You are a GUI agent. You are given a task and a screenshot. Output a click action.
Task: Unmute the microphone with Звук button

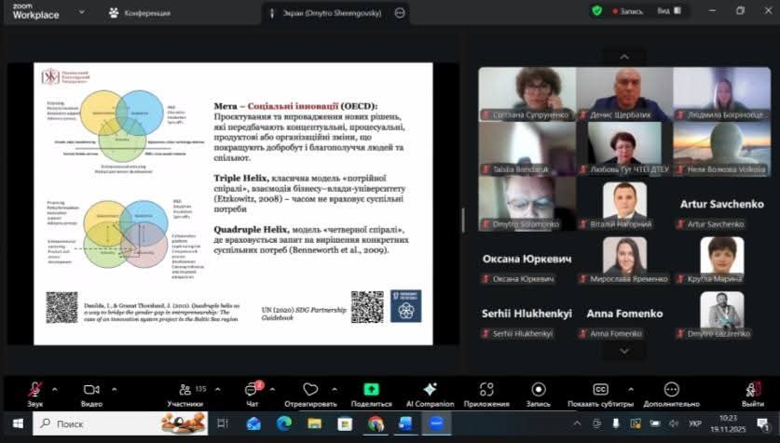pos(35,390)
